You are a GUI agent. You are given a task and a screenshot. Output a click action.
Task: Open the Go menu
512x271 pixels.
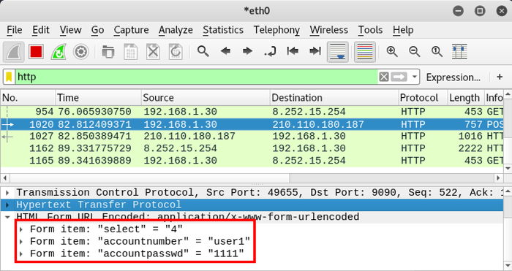tap(97, 30)
